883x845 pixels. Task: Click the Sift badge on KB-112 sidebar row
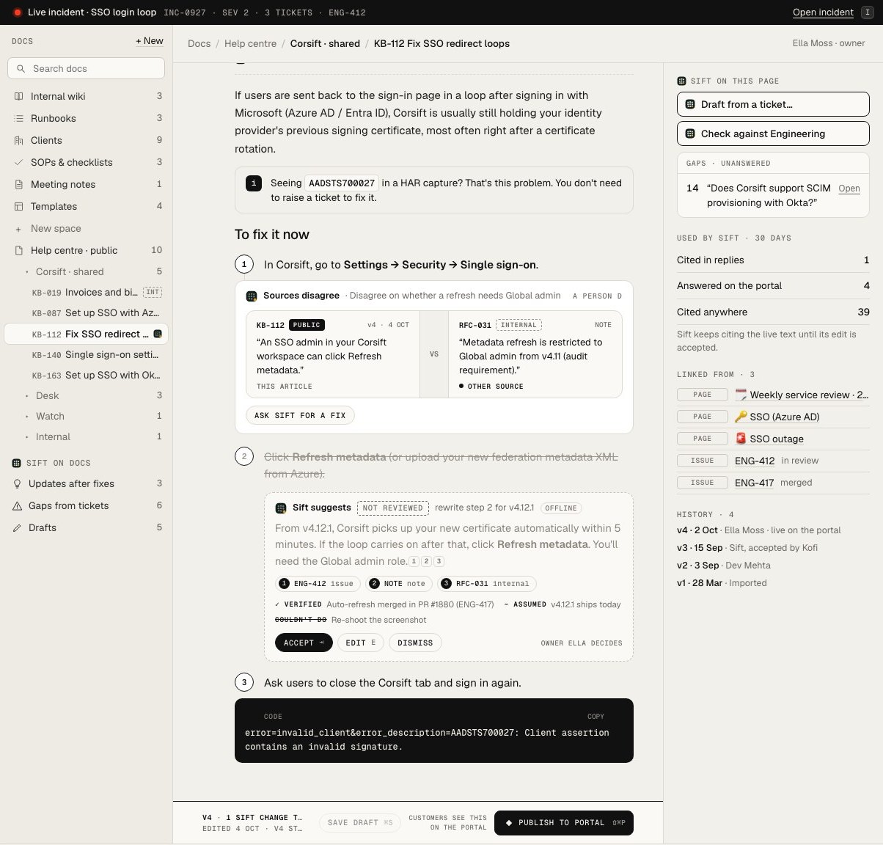pyautogui.click(x=157, y=334)
